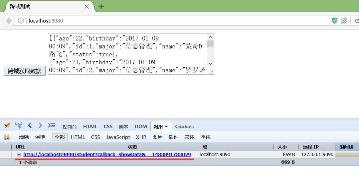Click the textarea resize grip corner

click(211, 72)
